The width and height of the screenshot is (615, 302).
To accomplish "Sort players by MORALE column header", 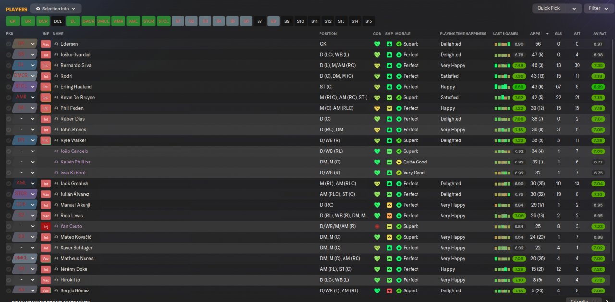I will coord(403,34).
